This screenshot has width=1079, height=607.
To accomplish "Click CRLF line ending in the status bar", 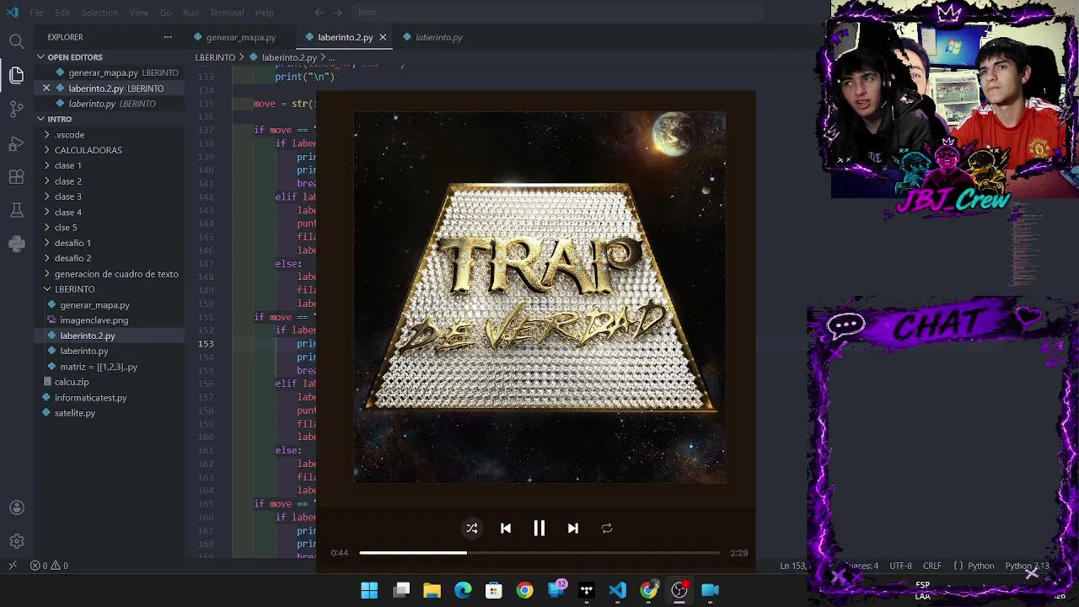I will pos(932,566).
